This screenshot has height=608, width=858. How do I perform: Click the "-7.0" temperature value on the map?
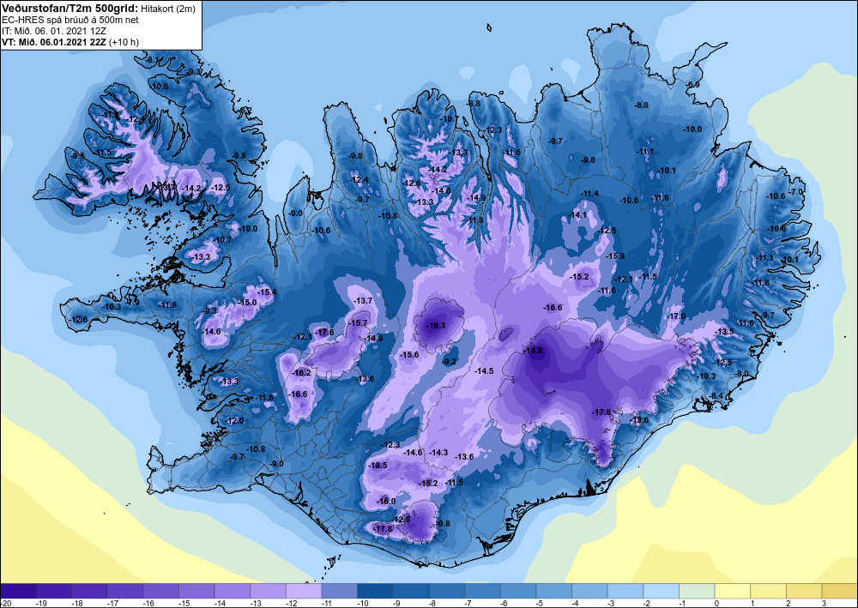[795, 191]
